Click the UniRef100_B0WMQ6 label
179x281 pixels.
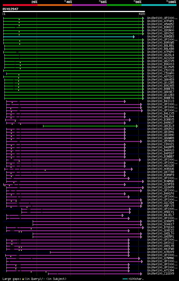(161, 181)
